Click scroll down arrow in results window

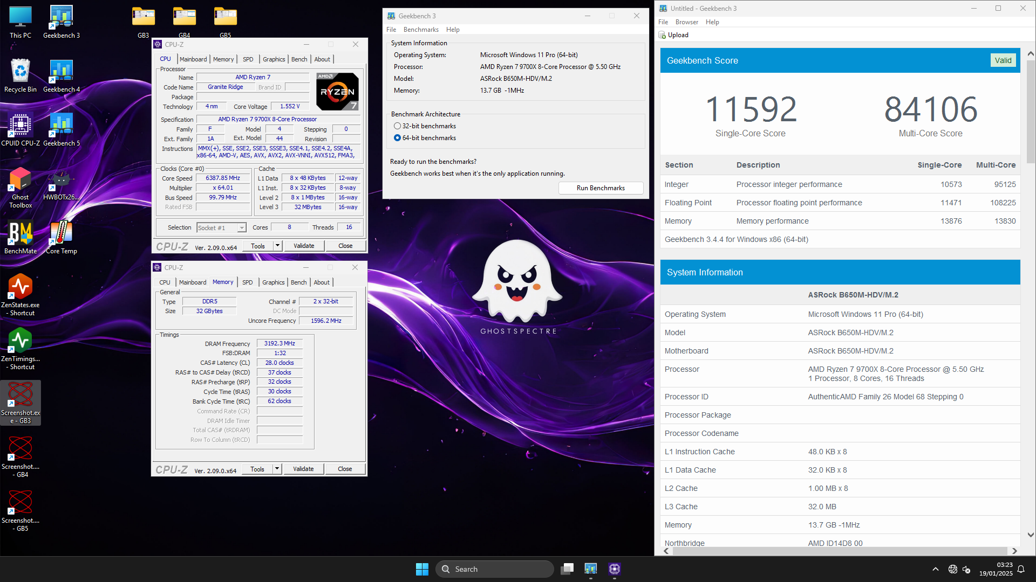coord(1031,535)
